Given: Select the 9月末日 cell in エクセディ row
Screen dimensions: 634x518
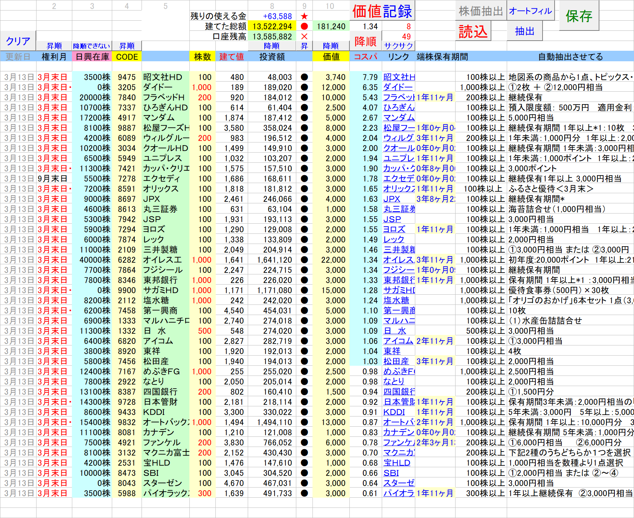Looking at the screenshot, I should (x=54, y=179).
